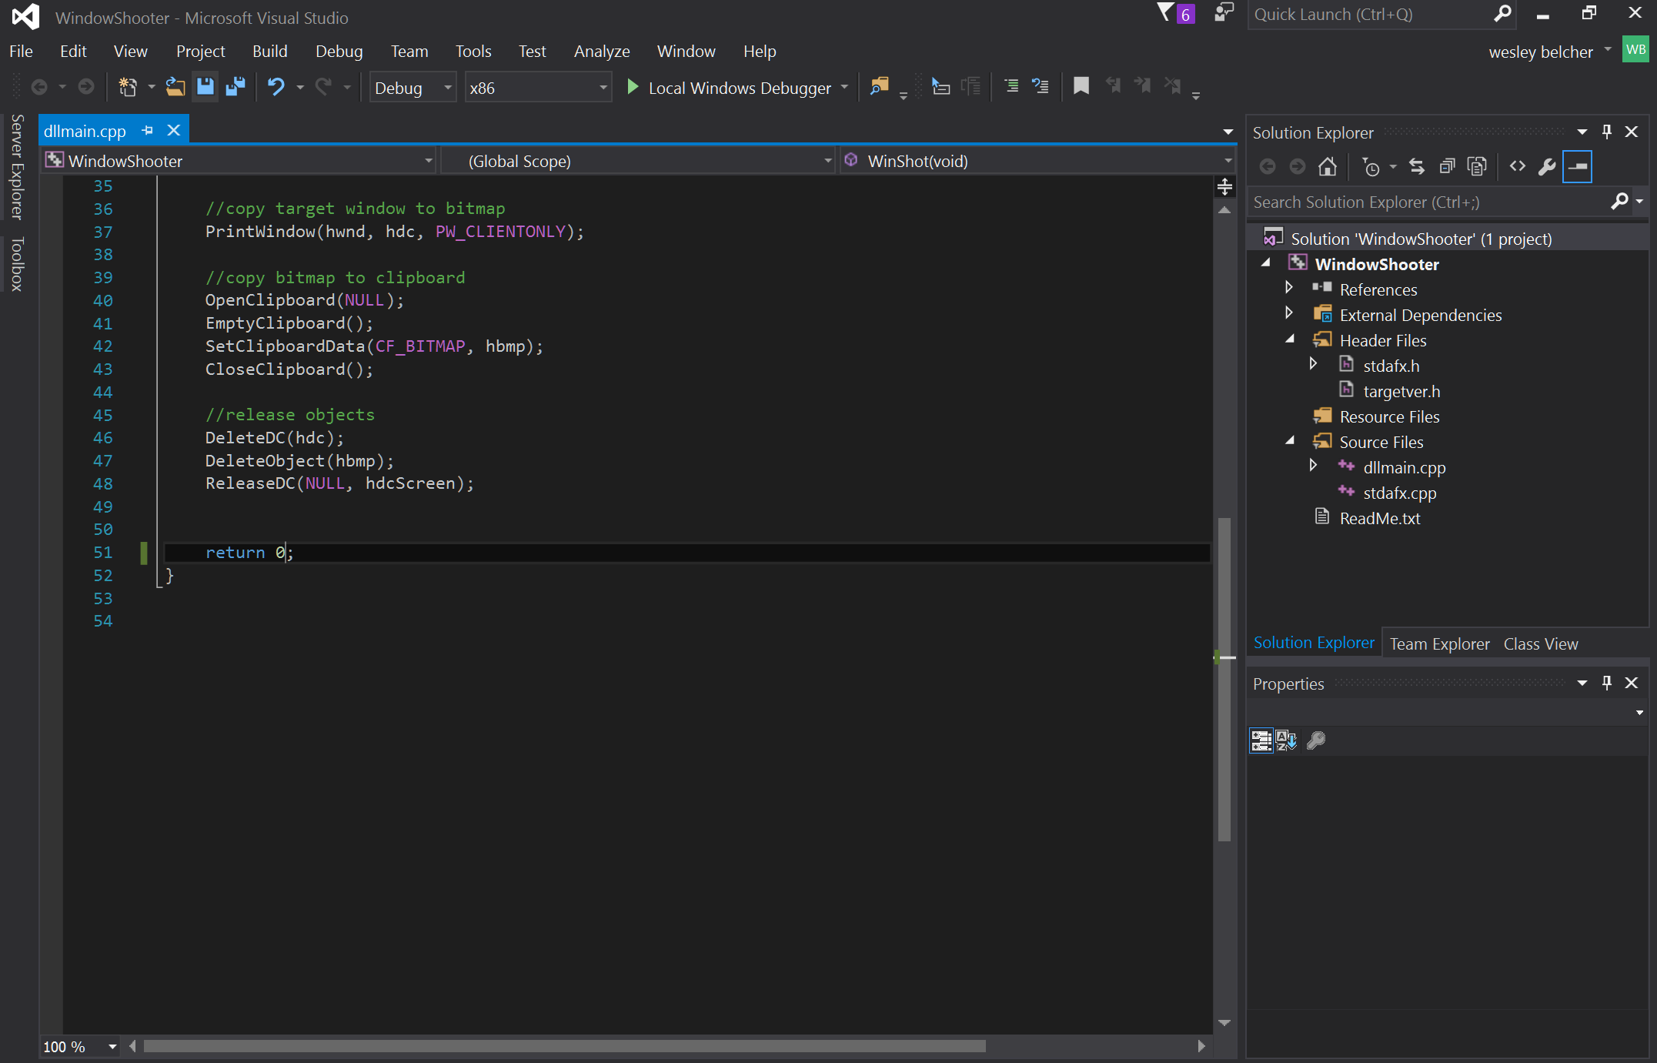Toggle Preview Selected Items button

click(x=1577, y=166)
